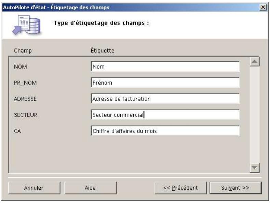
Task: Click the SECTEUR field name
Action: tap(26, 115)
